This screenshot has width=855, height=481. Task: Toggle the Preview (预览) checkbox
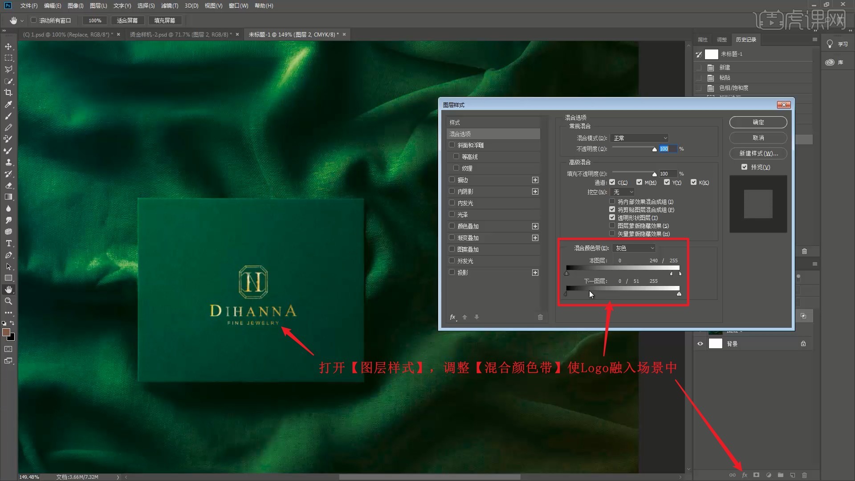(x=744, y=167)
